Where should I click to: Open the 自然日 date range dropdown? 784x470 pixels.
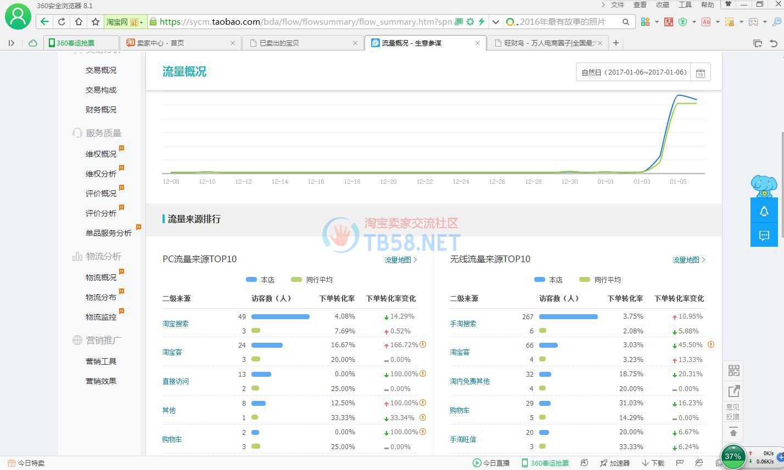click(x=634, y=72)
